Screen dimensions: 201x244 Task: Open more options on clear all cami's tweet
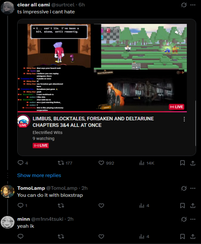point(193,5)
